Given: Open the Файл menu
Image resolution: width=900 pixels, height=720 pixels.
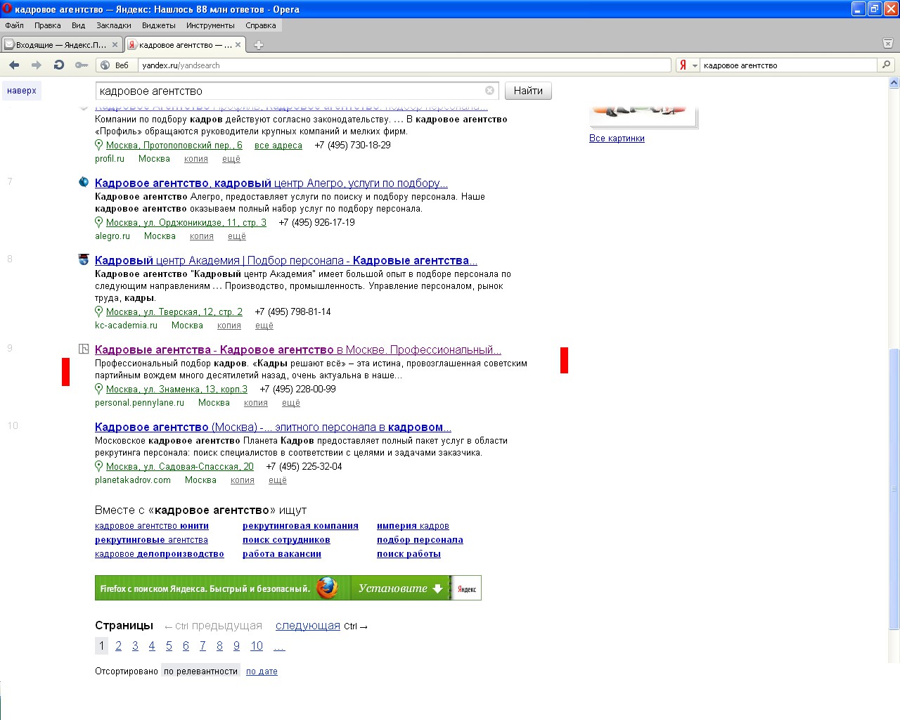Looking at the screenshot, I should tap(14, 25).
